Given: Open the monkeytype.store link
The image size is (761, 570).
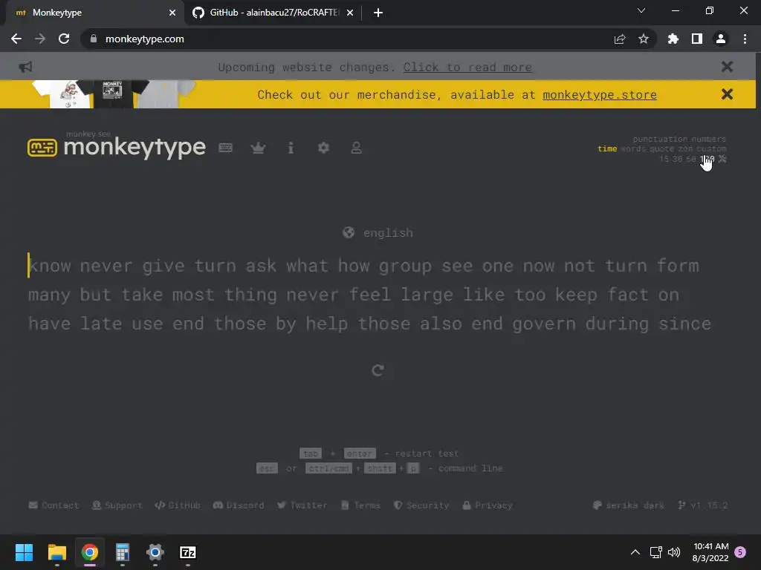Looking at the screenshot, I should pos(600,94).
